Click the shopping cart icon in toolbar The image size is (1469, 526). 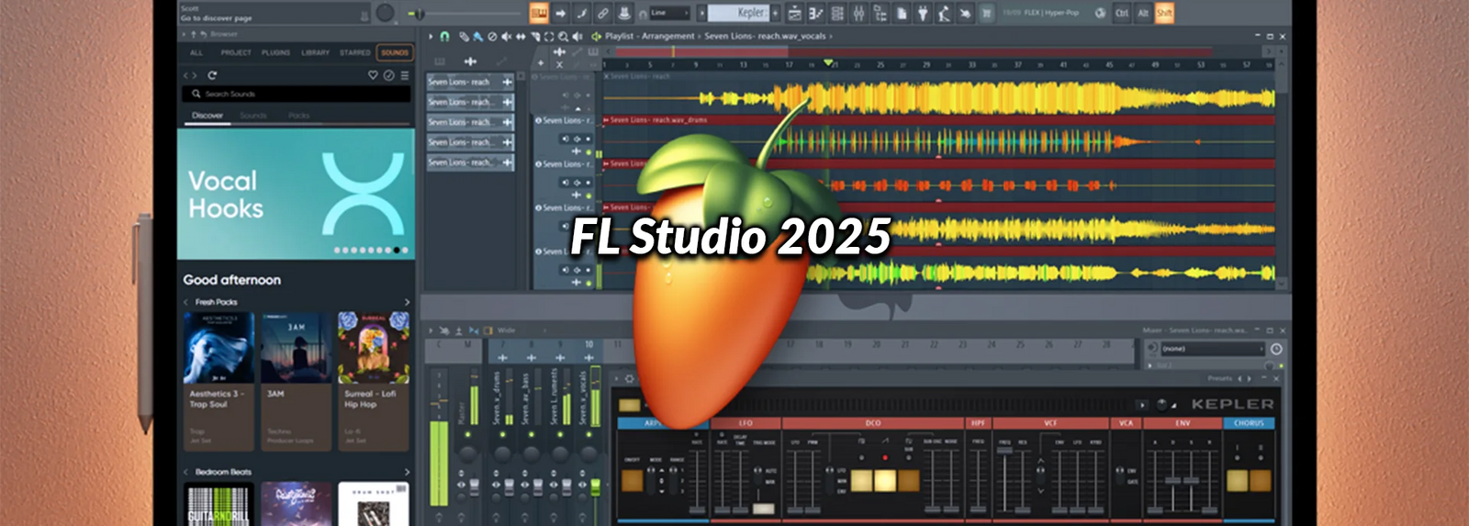(986, 13)
